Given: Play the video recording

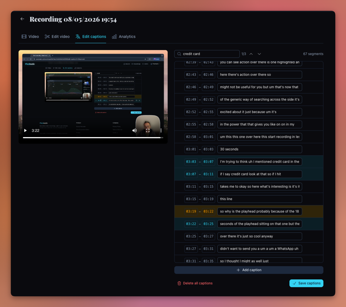Looking at the screenshot, I should (25, 130).
